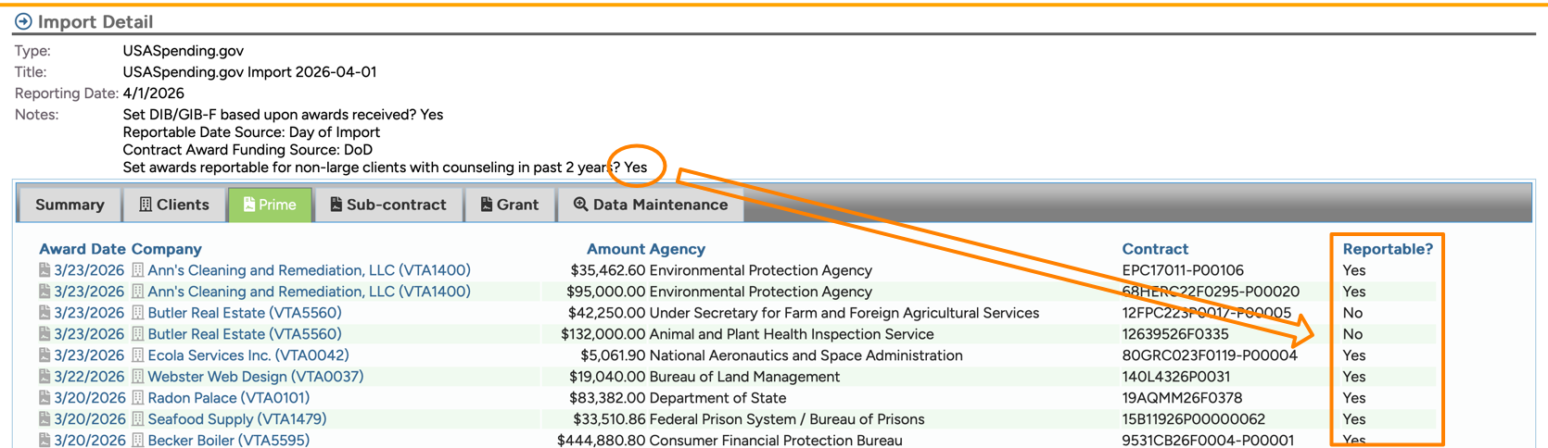Image resolution: width=1548 pixels, height=448 pixels.
Task: Click document icon on Becker Boiler row
Action: [x=44, y=441]
